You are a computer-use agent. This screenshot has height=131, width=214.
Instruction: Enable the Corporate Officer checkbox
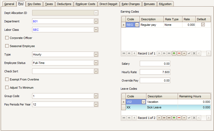coord(7,38)
